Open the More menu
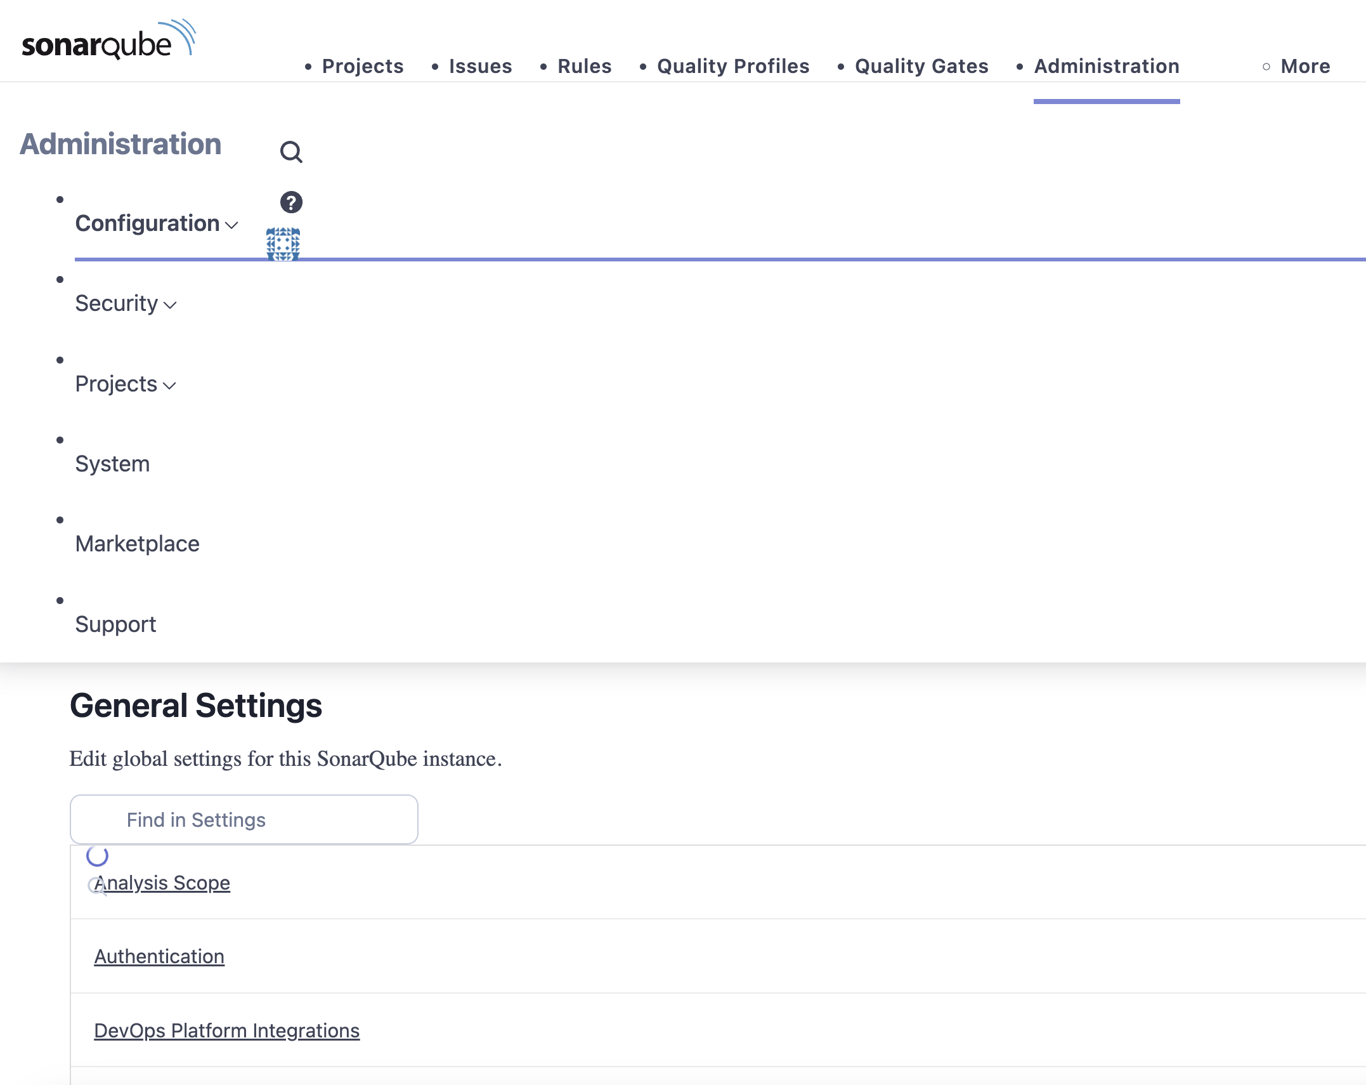The image size is (1366, 1085). click(1305, 66)
